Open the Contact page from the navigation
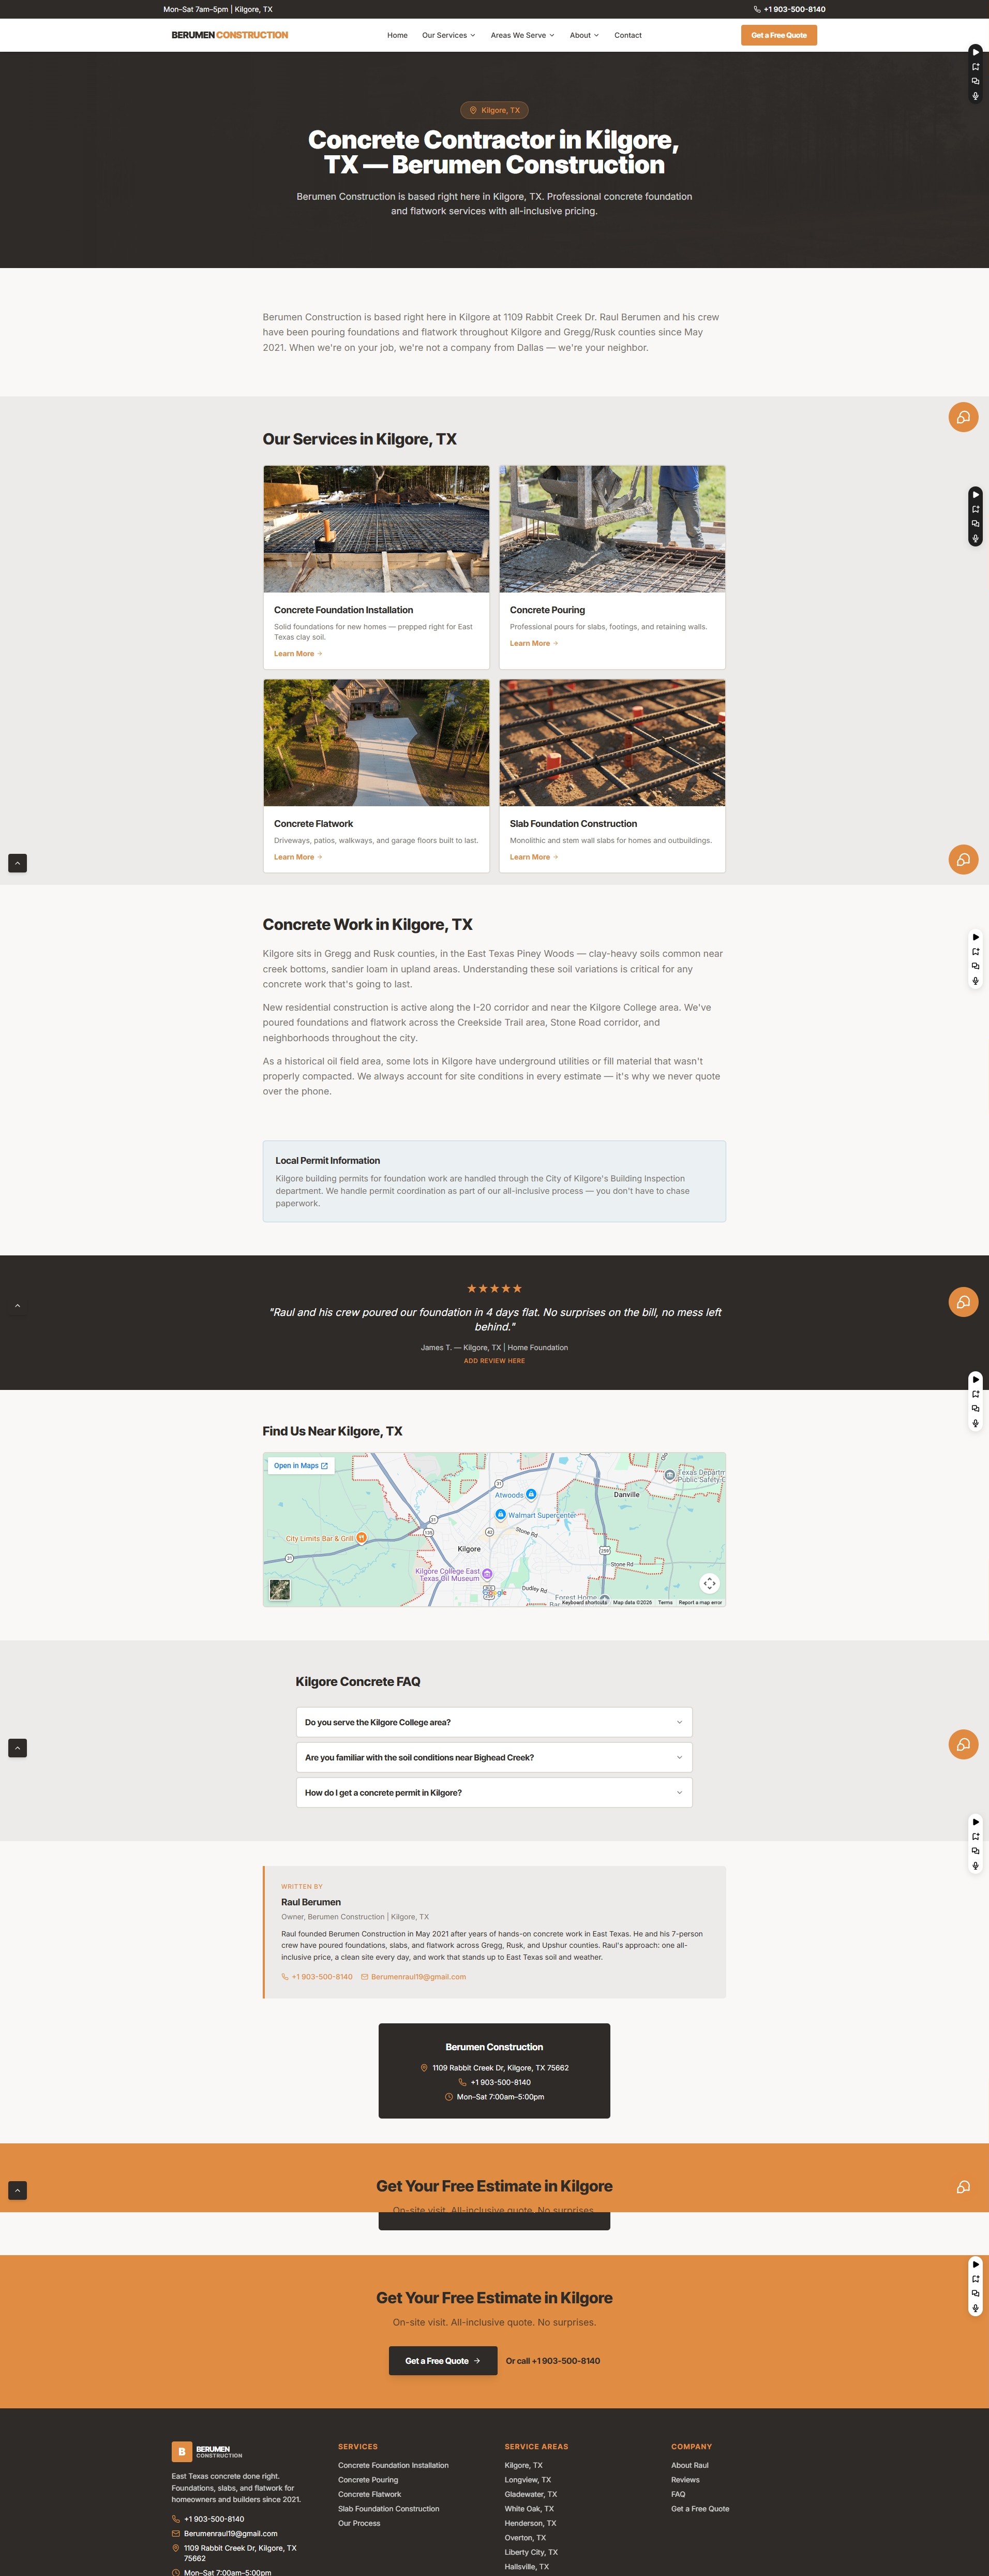This screenshot has width=989, height=2576. [628, 35]
